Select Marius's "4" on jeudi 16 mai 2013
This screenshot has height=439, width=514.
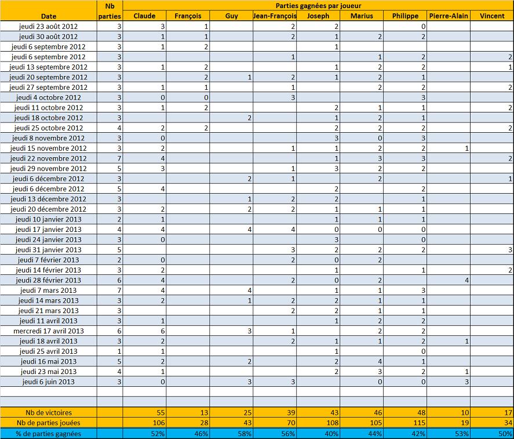coord(362,361)
